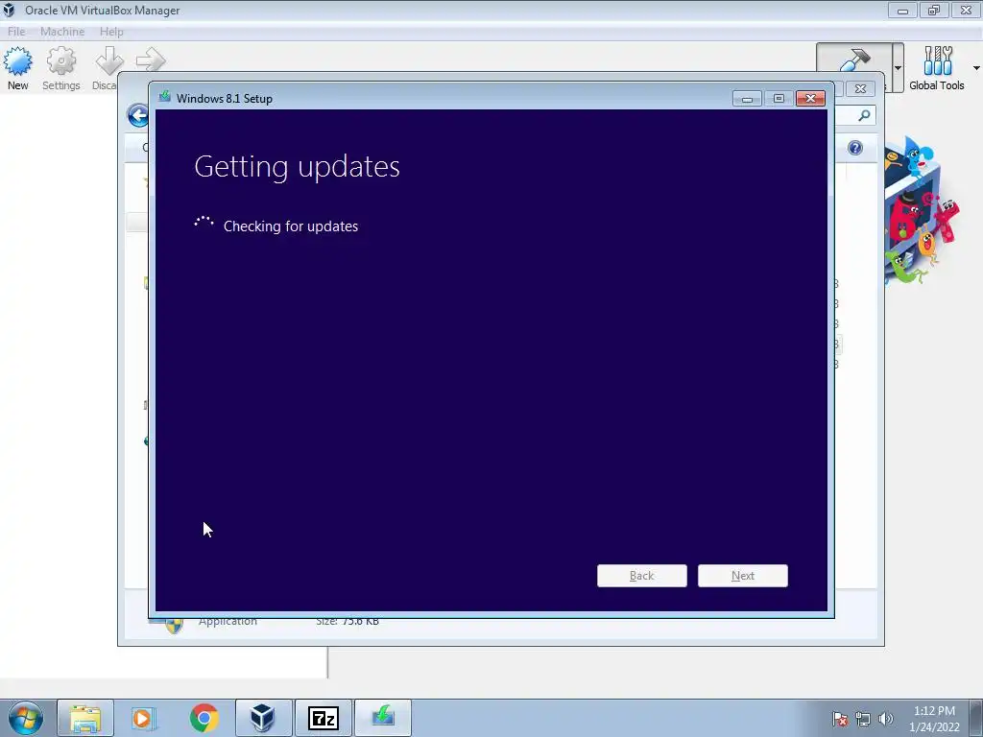Click Explorer window back arrow
This screenshot has height=737, width=983.
click(138, 115)
